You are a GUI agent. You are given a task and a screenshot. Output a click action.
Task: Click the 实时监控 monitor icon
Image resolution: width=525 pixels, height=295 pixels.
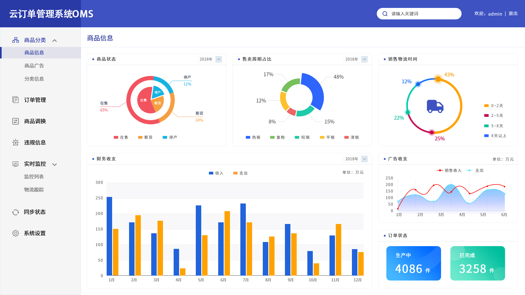pyautogui.click(x=16, y=164)
